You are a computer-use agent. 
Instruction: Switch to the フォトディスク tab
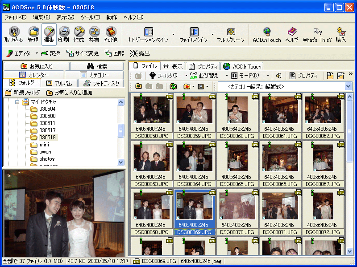coord(101,83)
